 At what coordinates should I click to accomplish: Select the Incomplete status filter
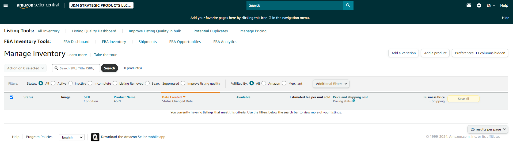tap(90, 83)
